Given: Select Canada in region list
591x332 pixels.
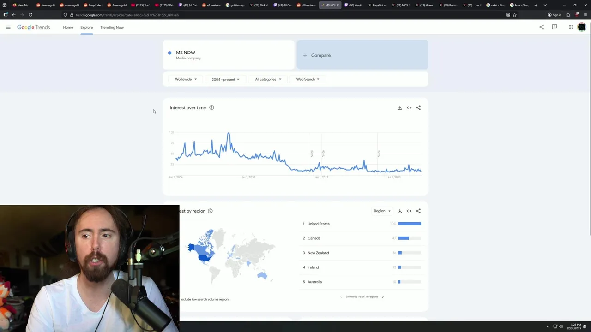Looking at the screenshot, I should [x=314, y=238].
